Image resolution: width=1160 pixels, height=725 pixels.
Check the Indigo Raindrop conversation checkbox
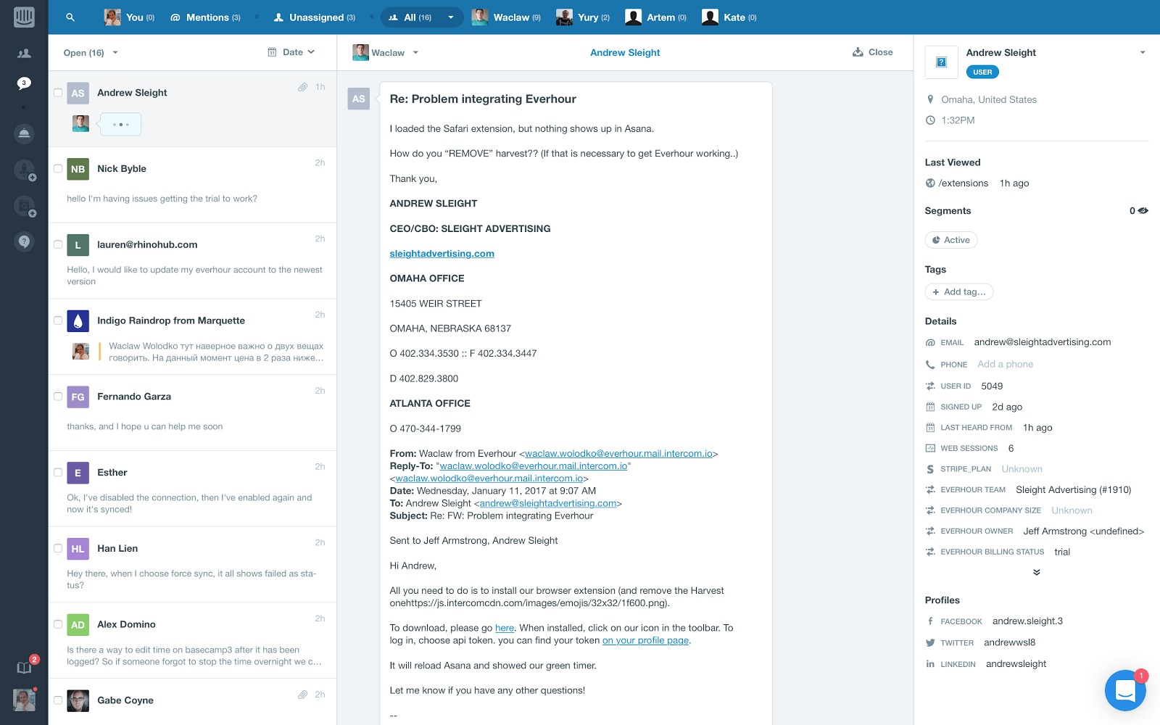(58, 320)
